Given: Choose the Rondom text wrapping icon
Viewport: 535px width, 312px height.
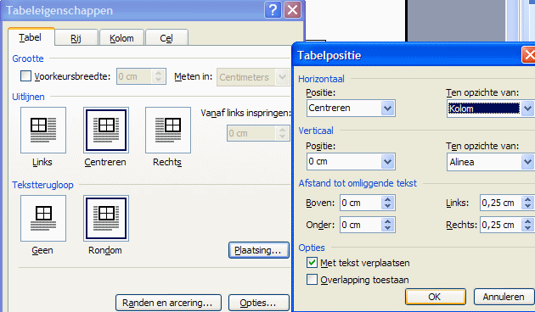Looking at the screenshot, I should (106, 218).
